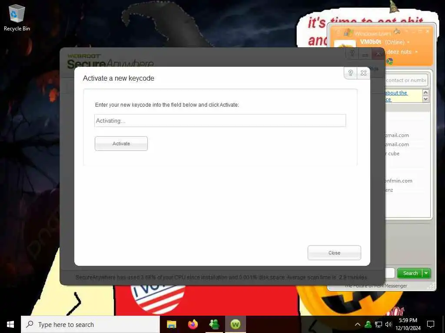The height and width of the screenshot is (333, 445).
Task: Open the clock showing 5:59 PM
Action: tap(408, 324)
